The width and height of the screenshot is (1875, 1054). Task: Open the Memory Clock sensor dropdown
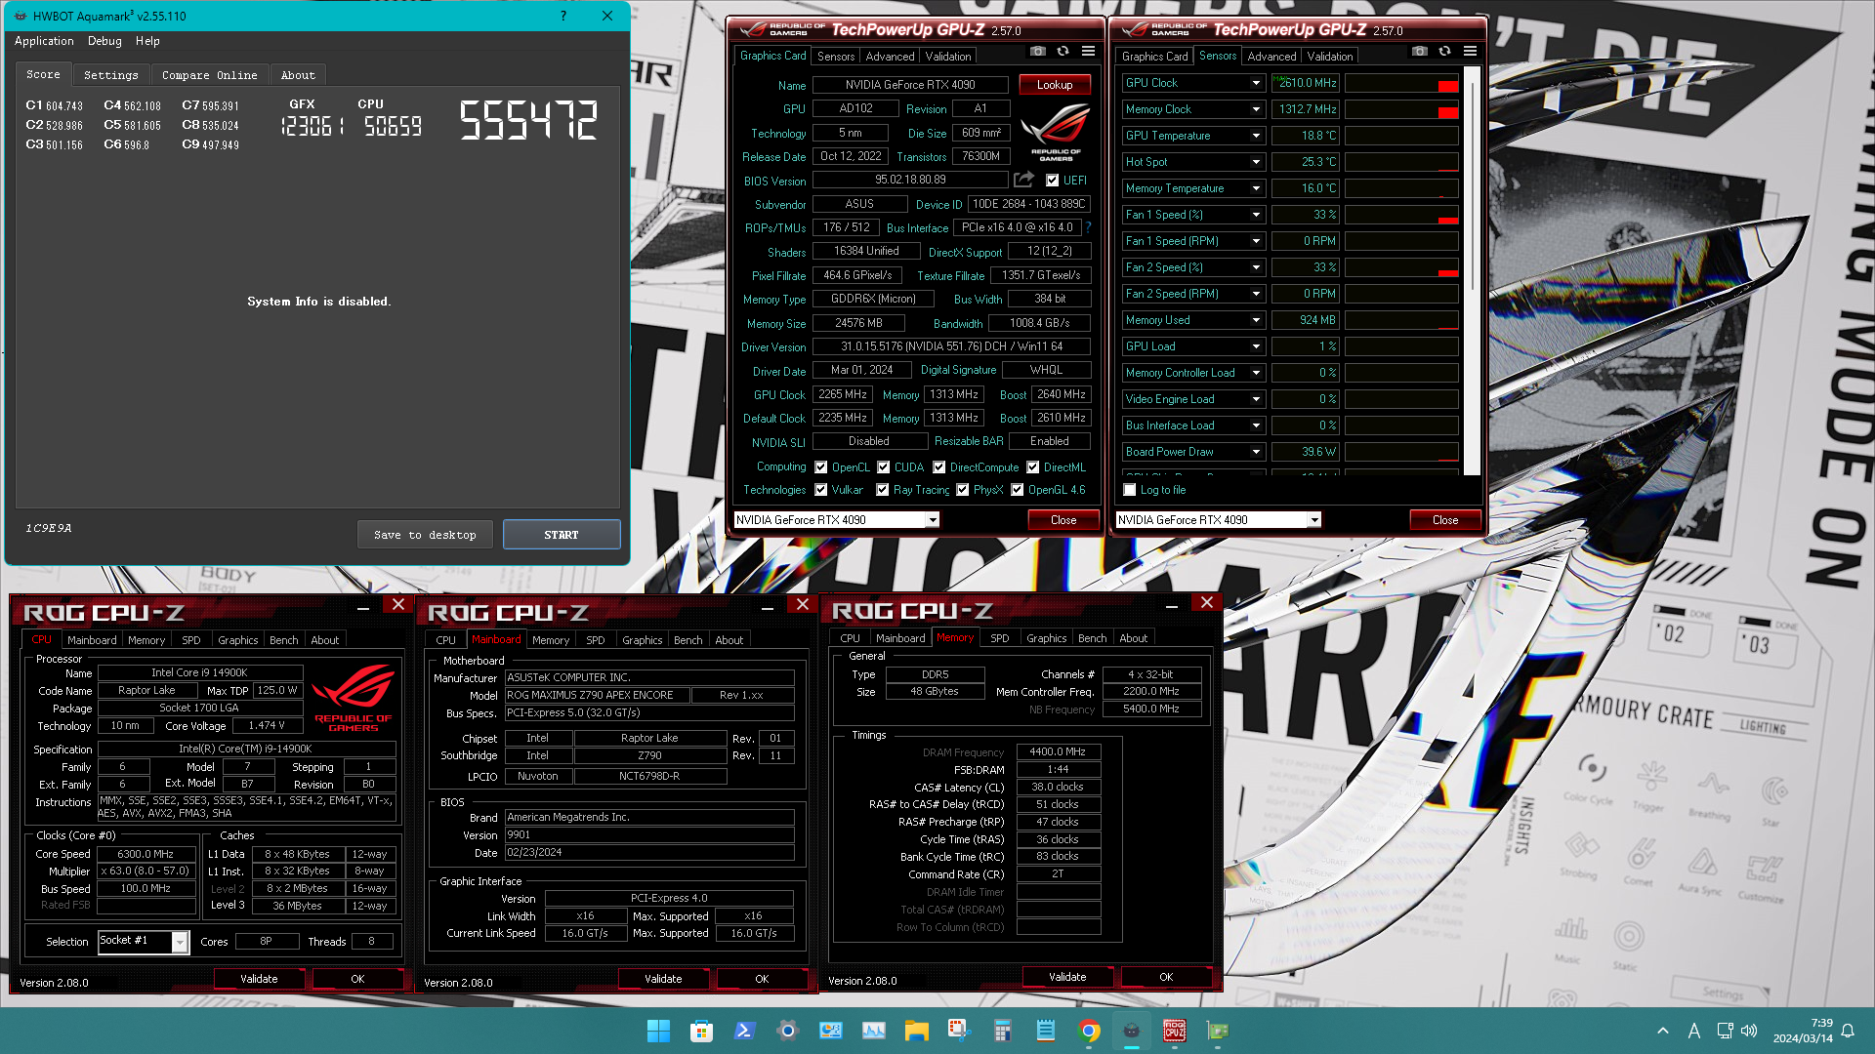[1256, 109]
